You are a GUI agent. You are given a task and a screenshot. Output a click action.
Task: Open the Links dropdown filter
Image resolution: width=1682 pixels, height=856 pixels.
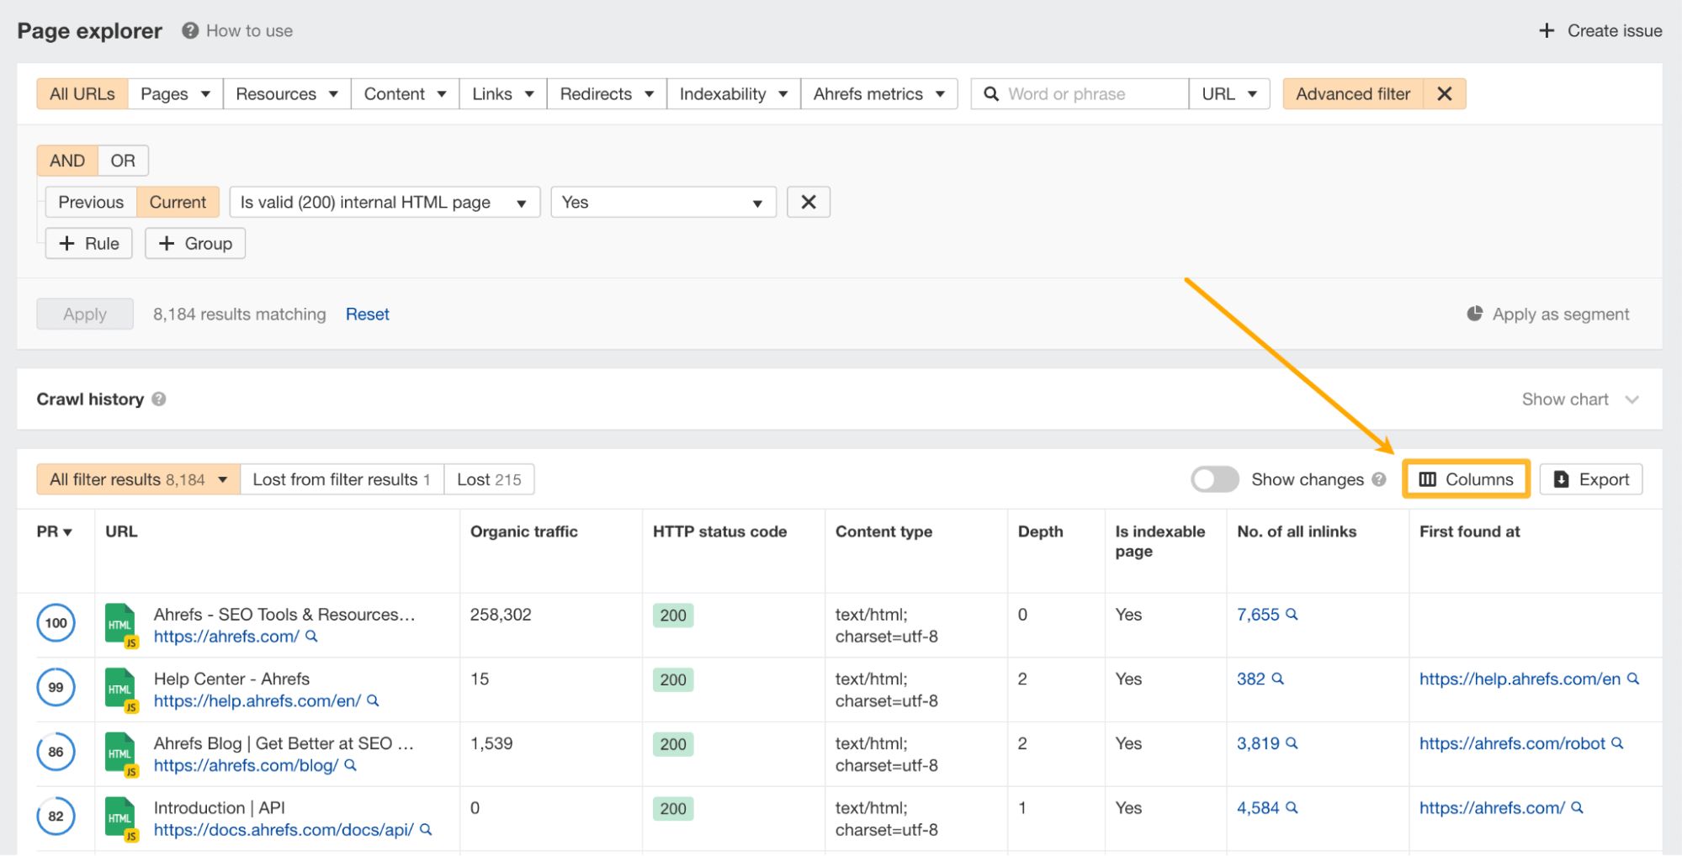[x=503, y=94]
